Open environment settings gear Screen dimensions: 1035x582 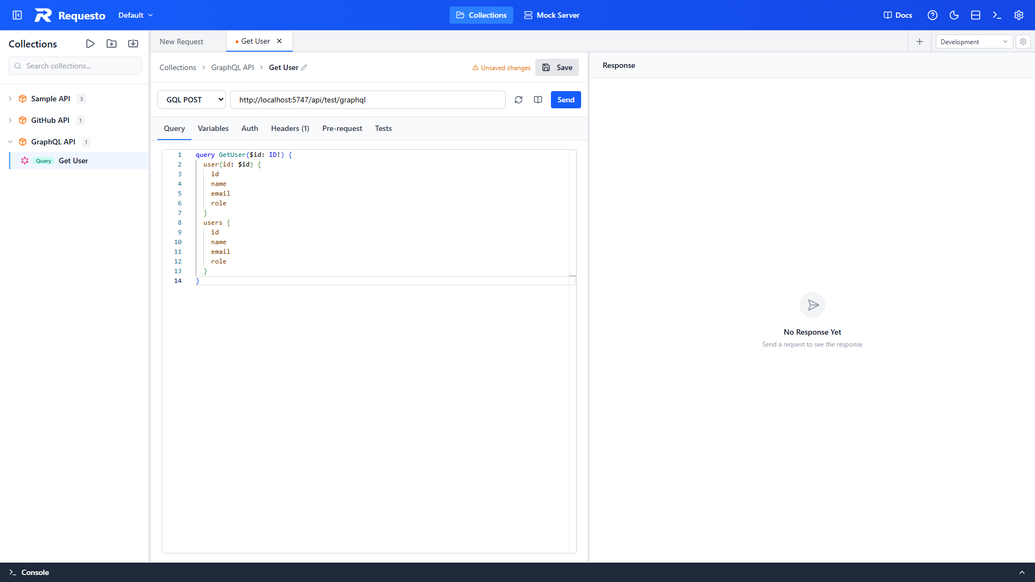coord(1023,41)
